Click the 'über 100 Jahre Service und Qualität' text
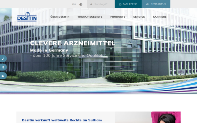The height and width of the screenshot is (123, 197). [x=66, y=55]
